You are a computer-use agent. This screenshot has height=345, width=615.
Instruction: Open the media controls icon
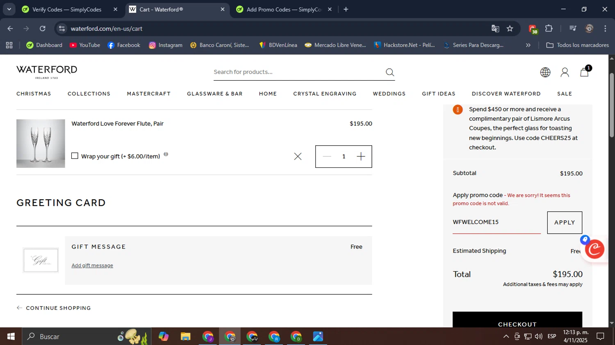pos(573,28)
